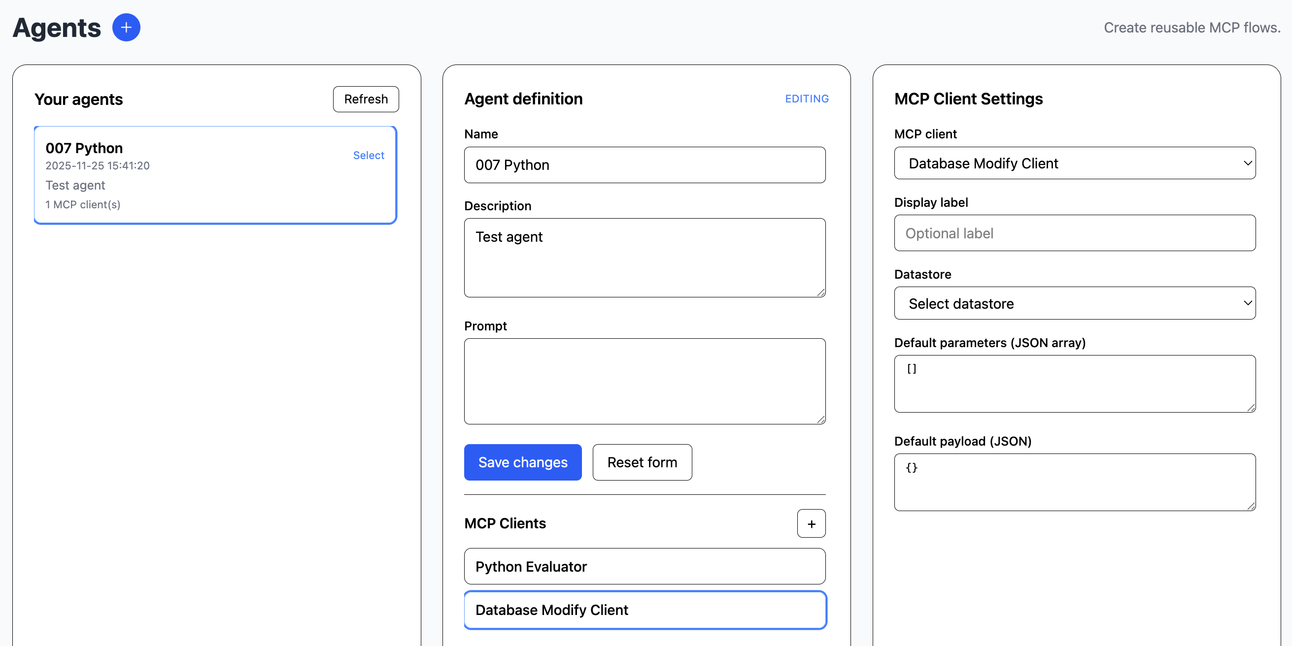Focus the Display label optional field
The height and width of the screenshot is (646, 1292).
[1074, 233]
